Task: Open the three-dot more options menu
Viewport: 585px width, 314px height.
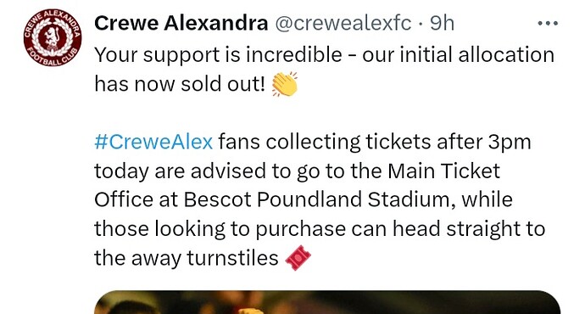Action: (548, 24)
